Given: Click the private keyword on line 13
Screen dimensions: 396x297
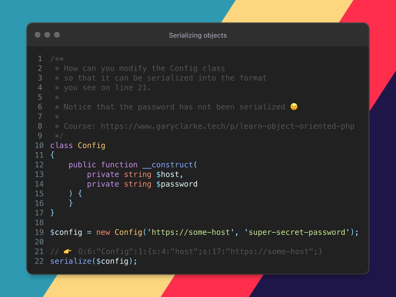Looking at the screenshot, I should point(103,174).
